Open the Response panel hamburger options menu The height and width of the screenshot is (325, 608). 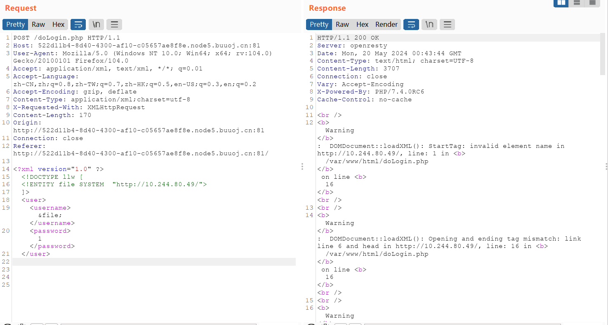(447, 24)
